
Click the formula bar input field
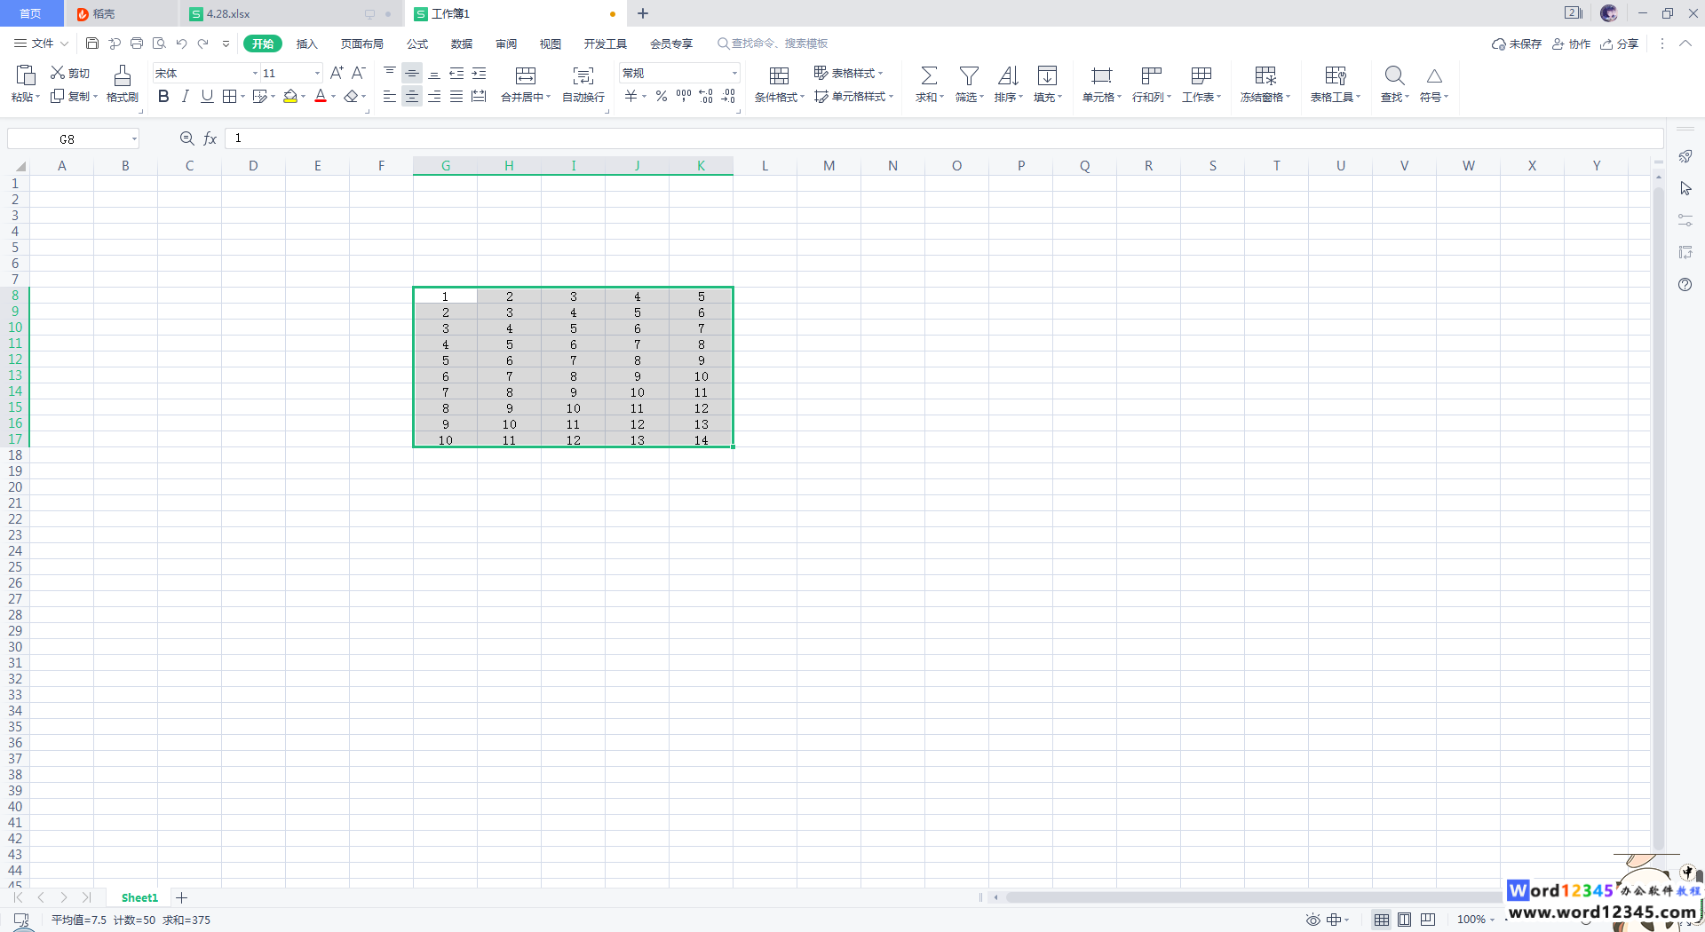(x=944, y=138)
